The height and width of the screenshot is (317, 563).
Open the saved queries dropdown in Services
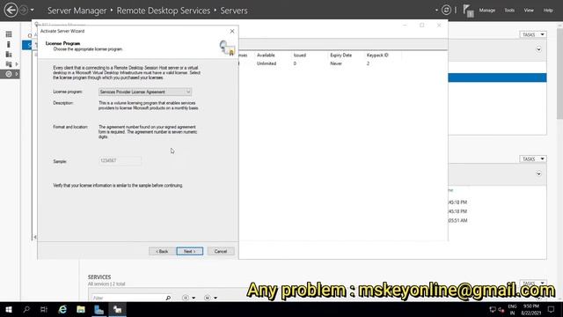[210, 298]
